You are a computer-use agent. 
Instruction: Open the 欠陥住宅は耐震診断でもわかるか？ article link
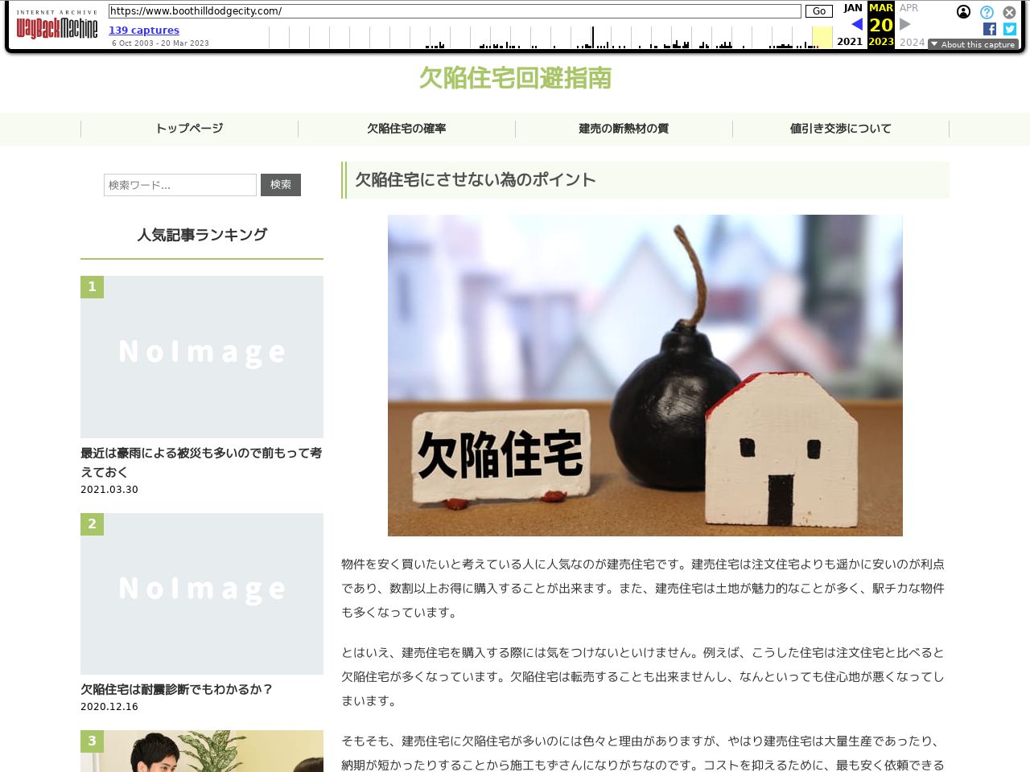(x=177, y=689)
